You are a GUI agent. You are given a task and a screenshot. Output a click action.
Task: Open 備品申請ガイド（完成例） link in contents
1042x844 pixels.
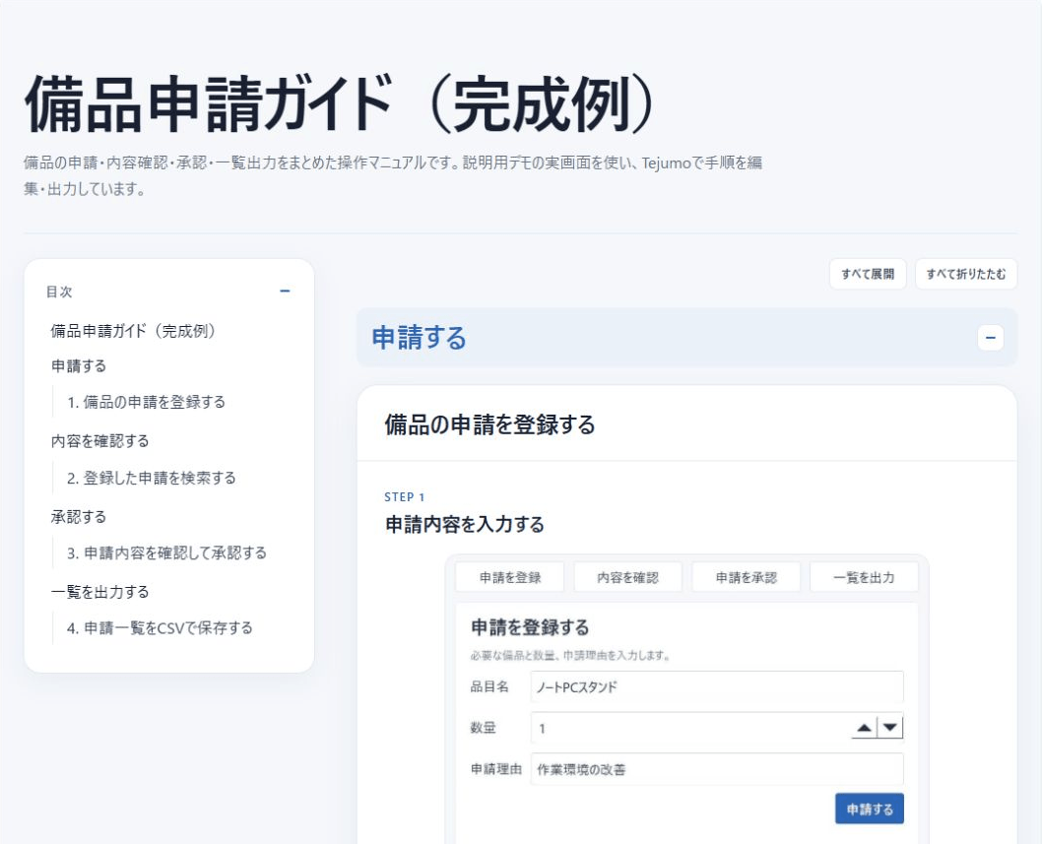click(x=134, y=331)
